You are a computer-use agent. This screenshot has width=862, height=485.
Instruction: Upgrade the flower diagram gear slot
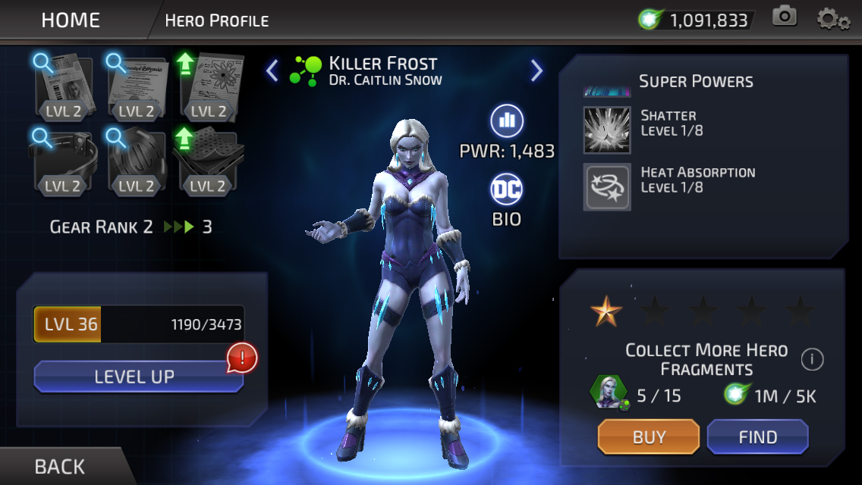[x=209, y=87]
